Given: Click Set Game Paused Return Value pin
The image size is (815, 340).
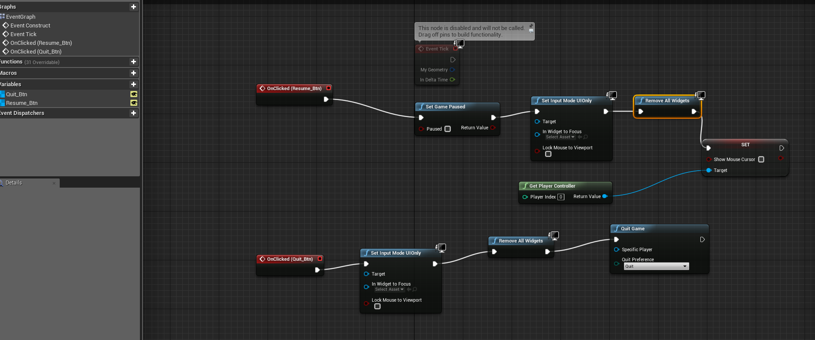Looking at the screenshot, I should [493, 128].
